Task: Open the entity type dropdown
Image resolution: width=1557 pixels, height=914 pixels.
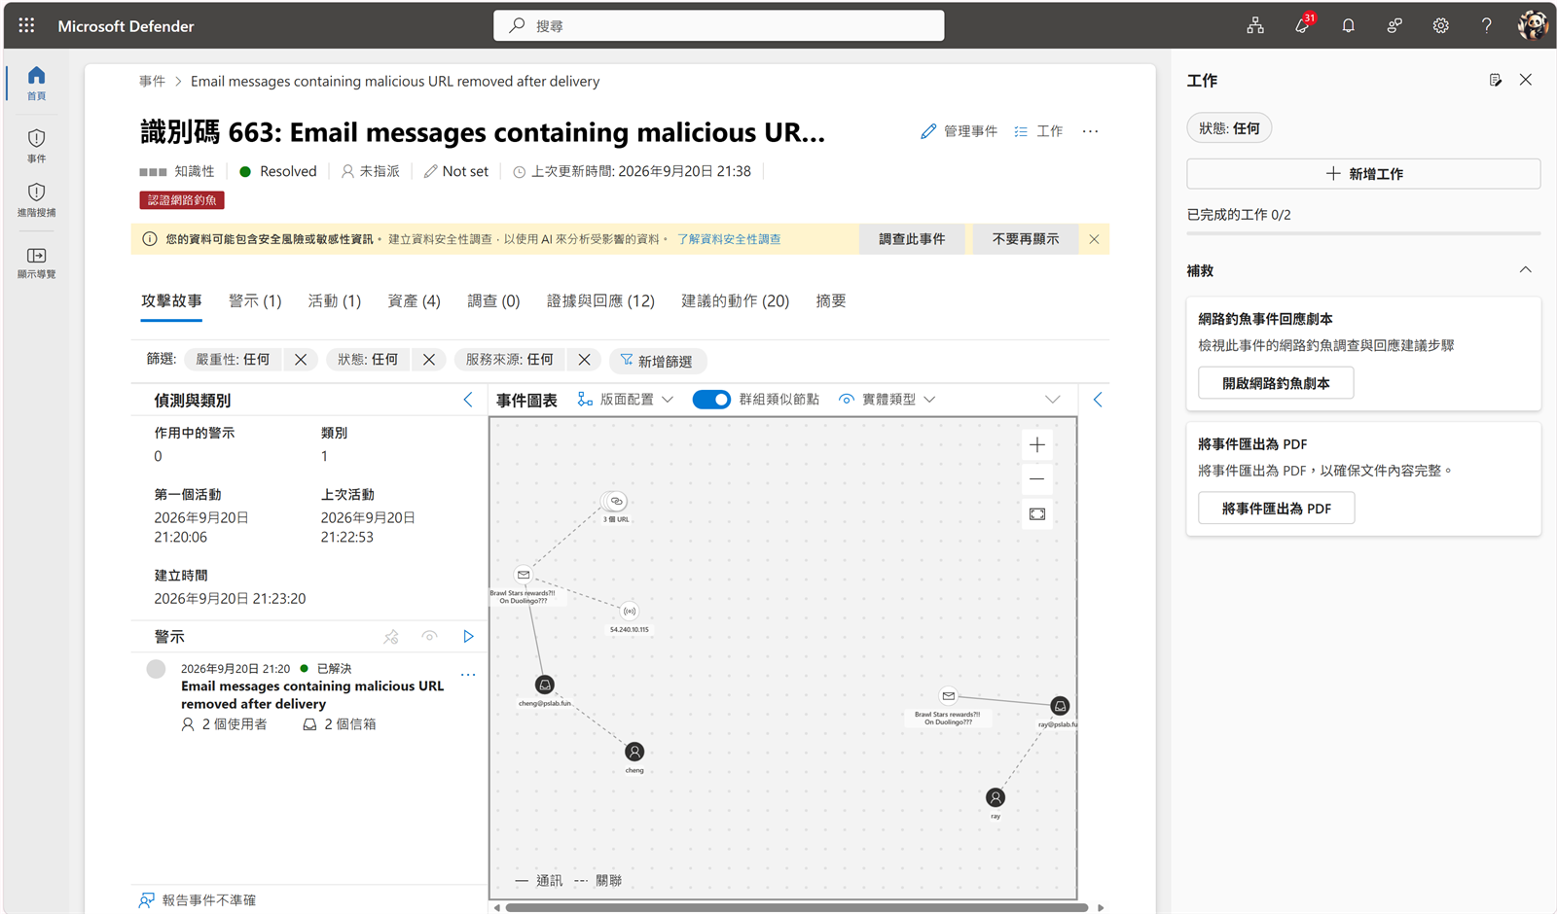Action: point(887,400)
